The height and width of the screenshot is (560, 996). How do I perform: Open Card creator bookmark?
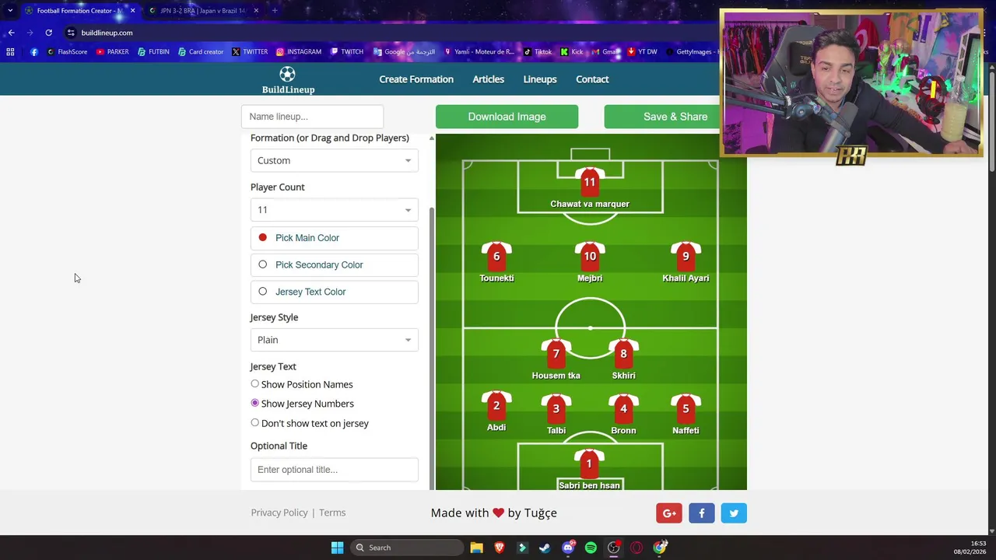201,52
